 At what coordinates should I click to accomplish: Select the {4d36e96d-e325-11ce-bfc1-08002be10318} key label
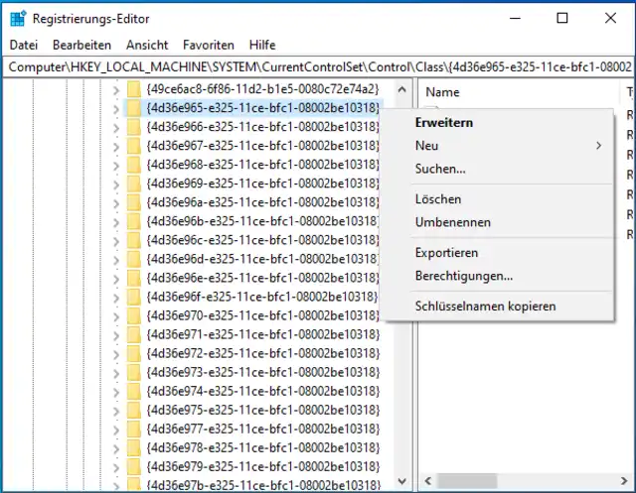[x=262, y=259]
